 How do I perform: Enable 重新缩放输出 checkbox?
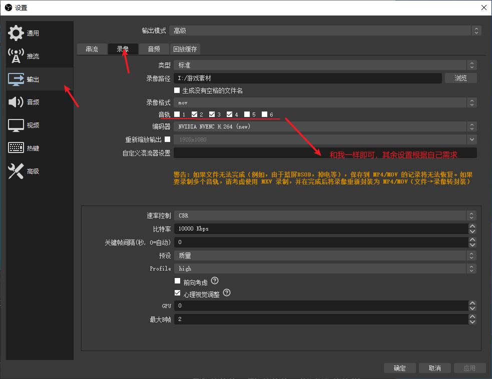pos(168,139)
